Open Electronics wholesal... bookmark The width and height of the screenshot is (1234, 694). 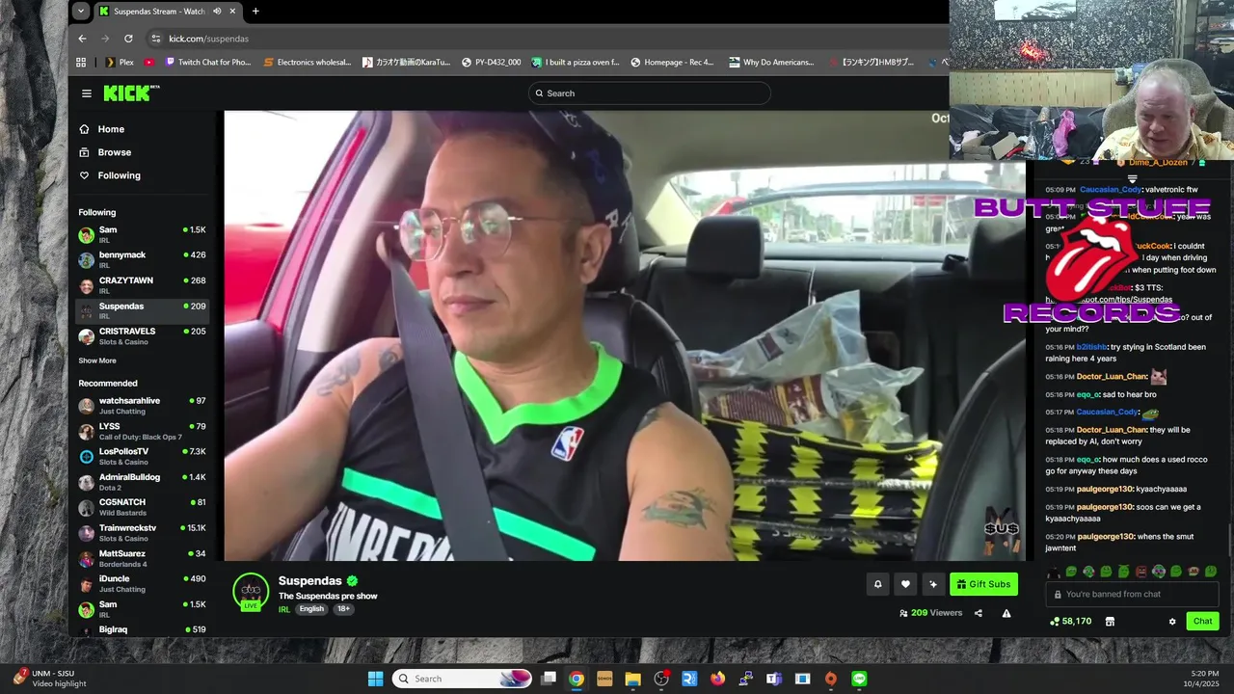(308, 63)
